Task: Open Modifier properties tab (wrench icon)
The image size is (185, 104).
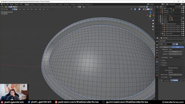Action: click(157, 62)
